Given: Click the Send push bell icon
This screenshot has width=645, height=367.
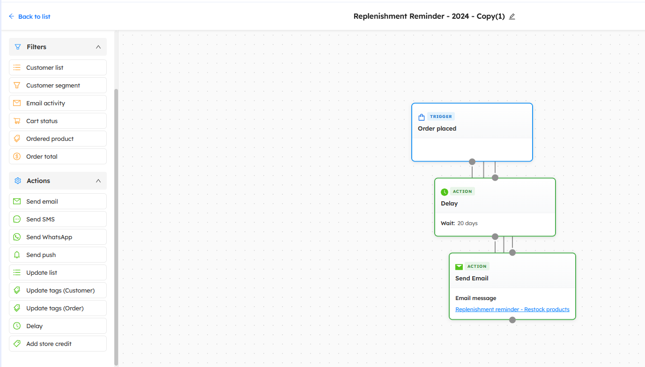Looking at the screenshot, I should pyautogui.click(x=17, y=255).
